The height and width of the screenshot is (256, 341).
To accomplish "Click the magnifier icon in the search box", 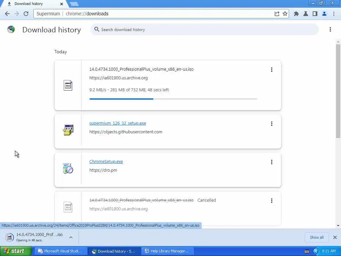I will (97, 29).
